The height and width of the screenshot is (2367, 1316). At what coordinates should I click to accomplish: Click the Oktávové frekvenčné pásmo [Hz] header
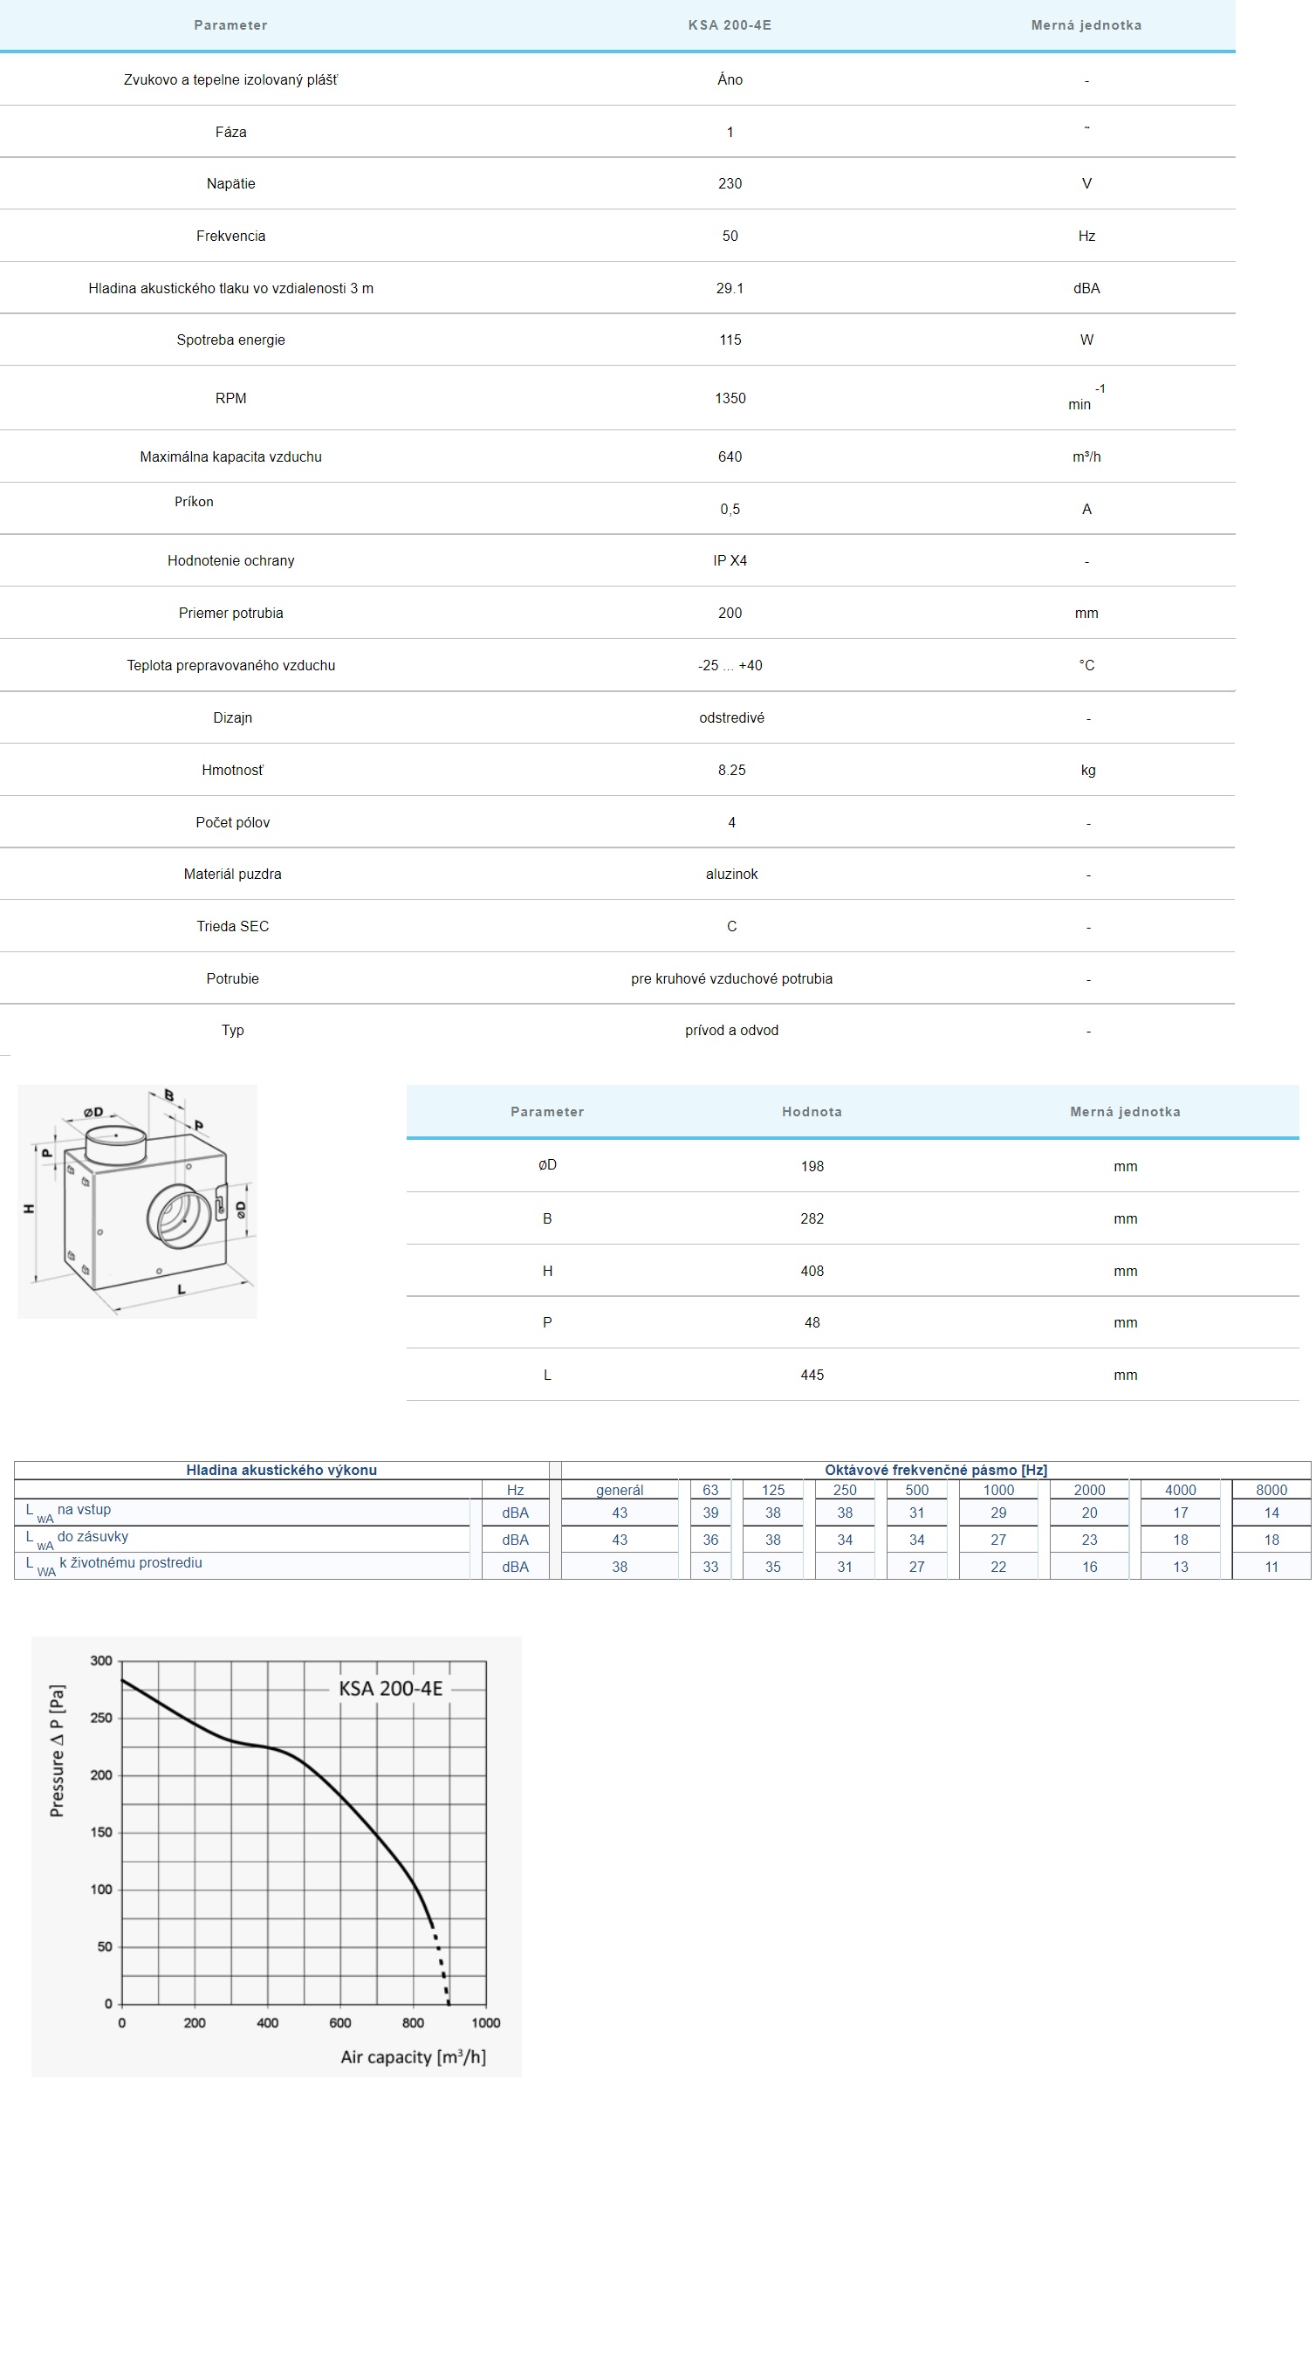click(935, 1469)
